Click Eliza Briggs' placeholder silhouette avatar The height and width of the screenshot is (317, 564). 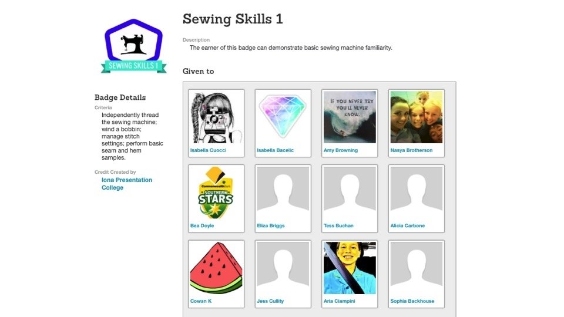coord(283,193)
